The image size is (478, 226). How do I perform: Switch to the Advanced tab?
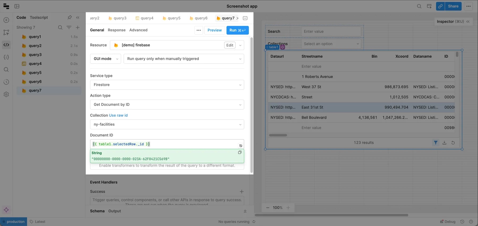click(x=138, y=30)
